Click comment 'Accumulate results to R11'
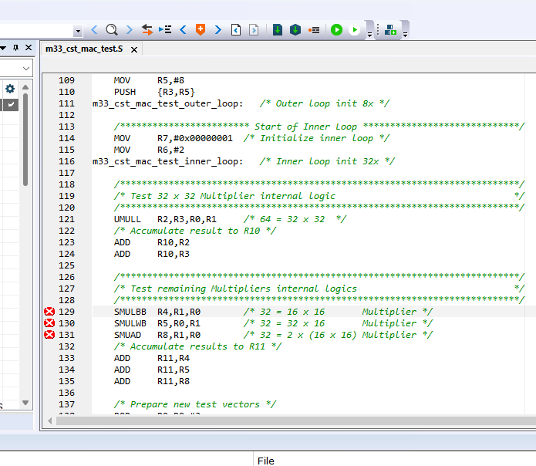This screenshot has height=466, width=536. 197,346
